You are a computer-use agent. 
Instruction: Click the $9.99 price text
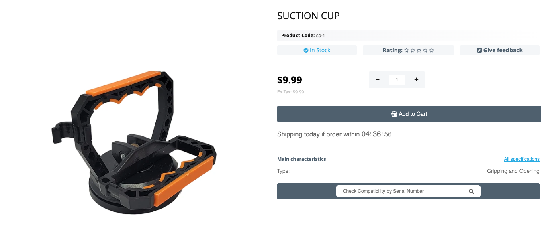(290, 80)
